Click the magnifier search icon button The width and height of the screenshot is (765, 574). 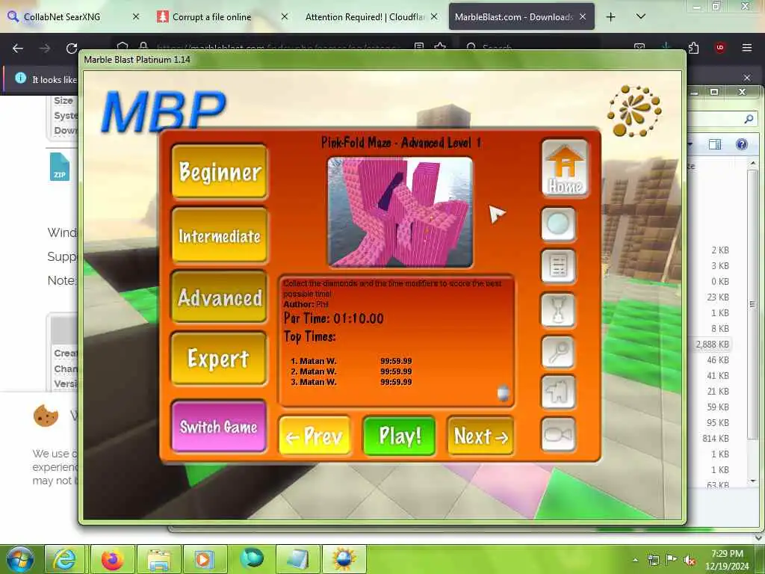[x=558, y=351]
